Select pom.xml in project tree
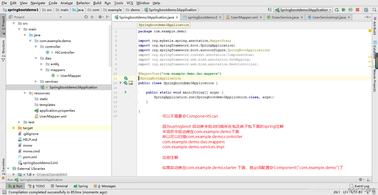The height and width of the screenshot is (195, 378). [27, 157]
